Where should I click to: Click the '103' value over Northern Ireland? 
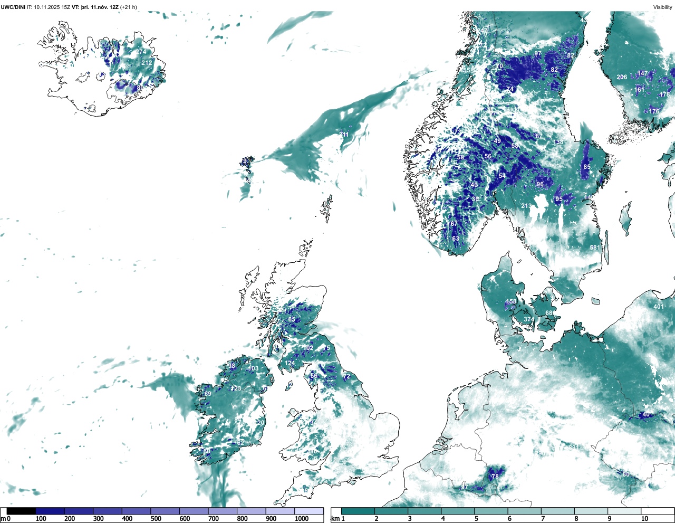click(254, 368)
